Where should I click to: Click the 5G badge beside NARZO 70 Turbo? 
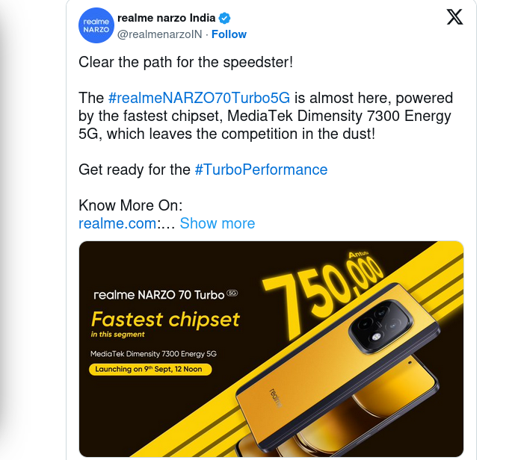[x=232, y=293]
